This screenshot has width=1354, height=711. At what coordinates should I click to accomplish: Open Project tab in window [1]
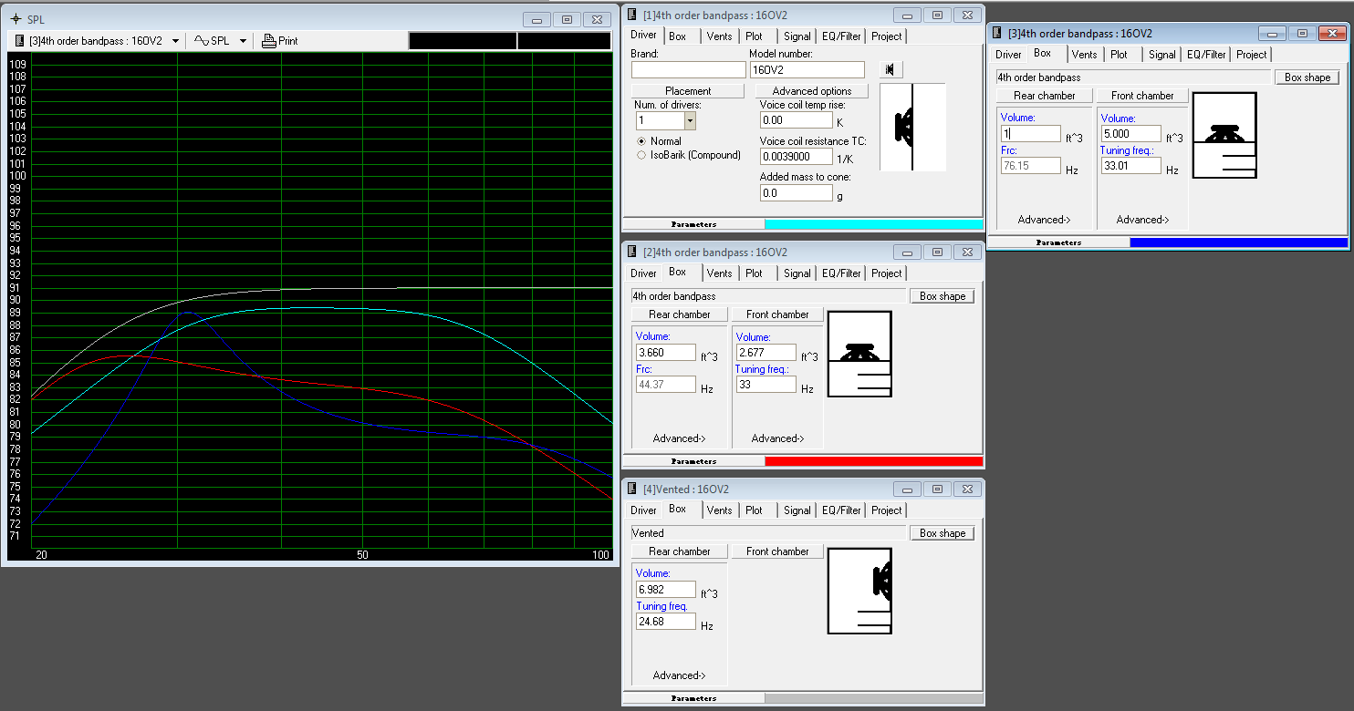(886, 36)
